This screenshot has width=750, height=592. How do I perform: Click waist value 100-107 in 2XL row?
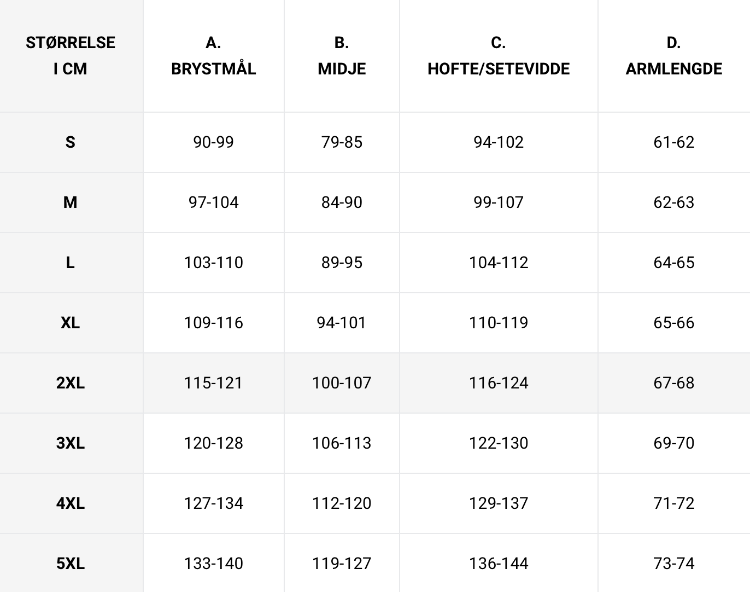(x=342, y=383)
